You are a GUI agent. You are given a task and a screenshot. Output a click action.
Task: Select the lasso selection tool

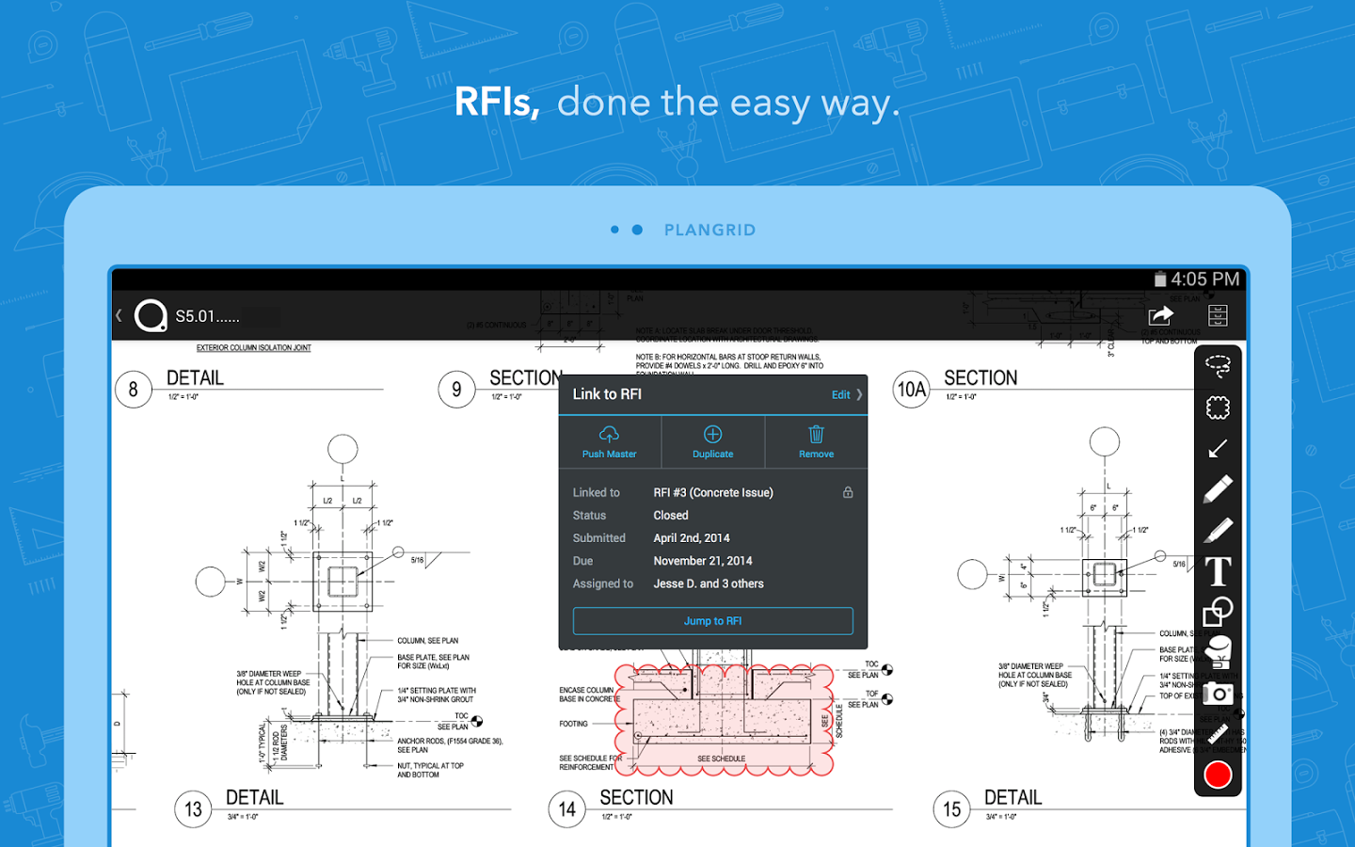tap(1218, 366)
